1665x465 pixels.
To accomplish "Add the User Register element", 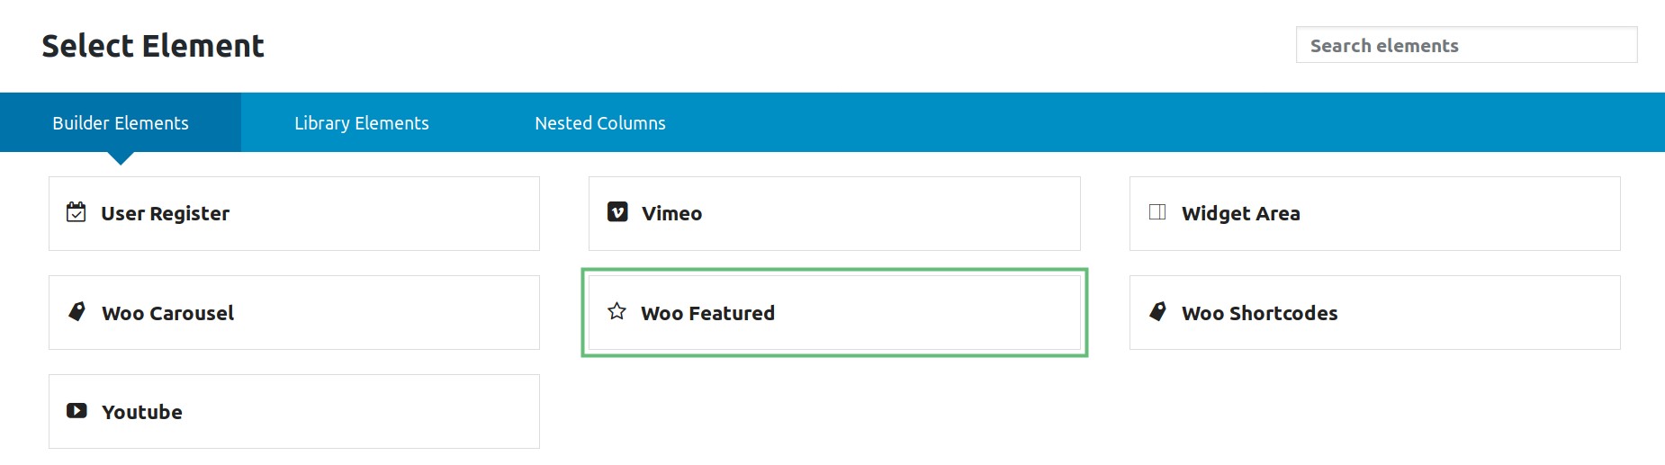I will (294, 213).
